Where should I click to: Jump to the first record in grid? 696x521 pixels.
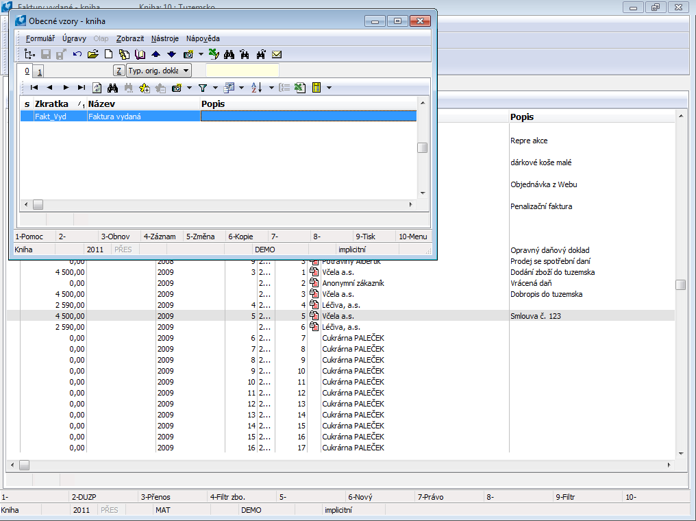click(x=34, y=88)
